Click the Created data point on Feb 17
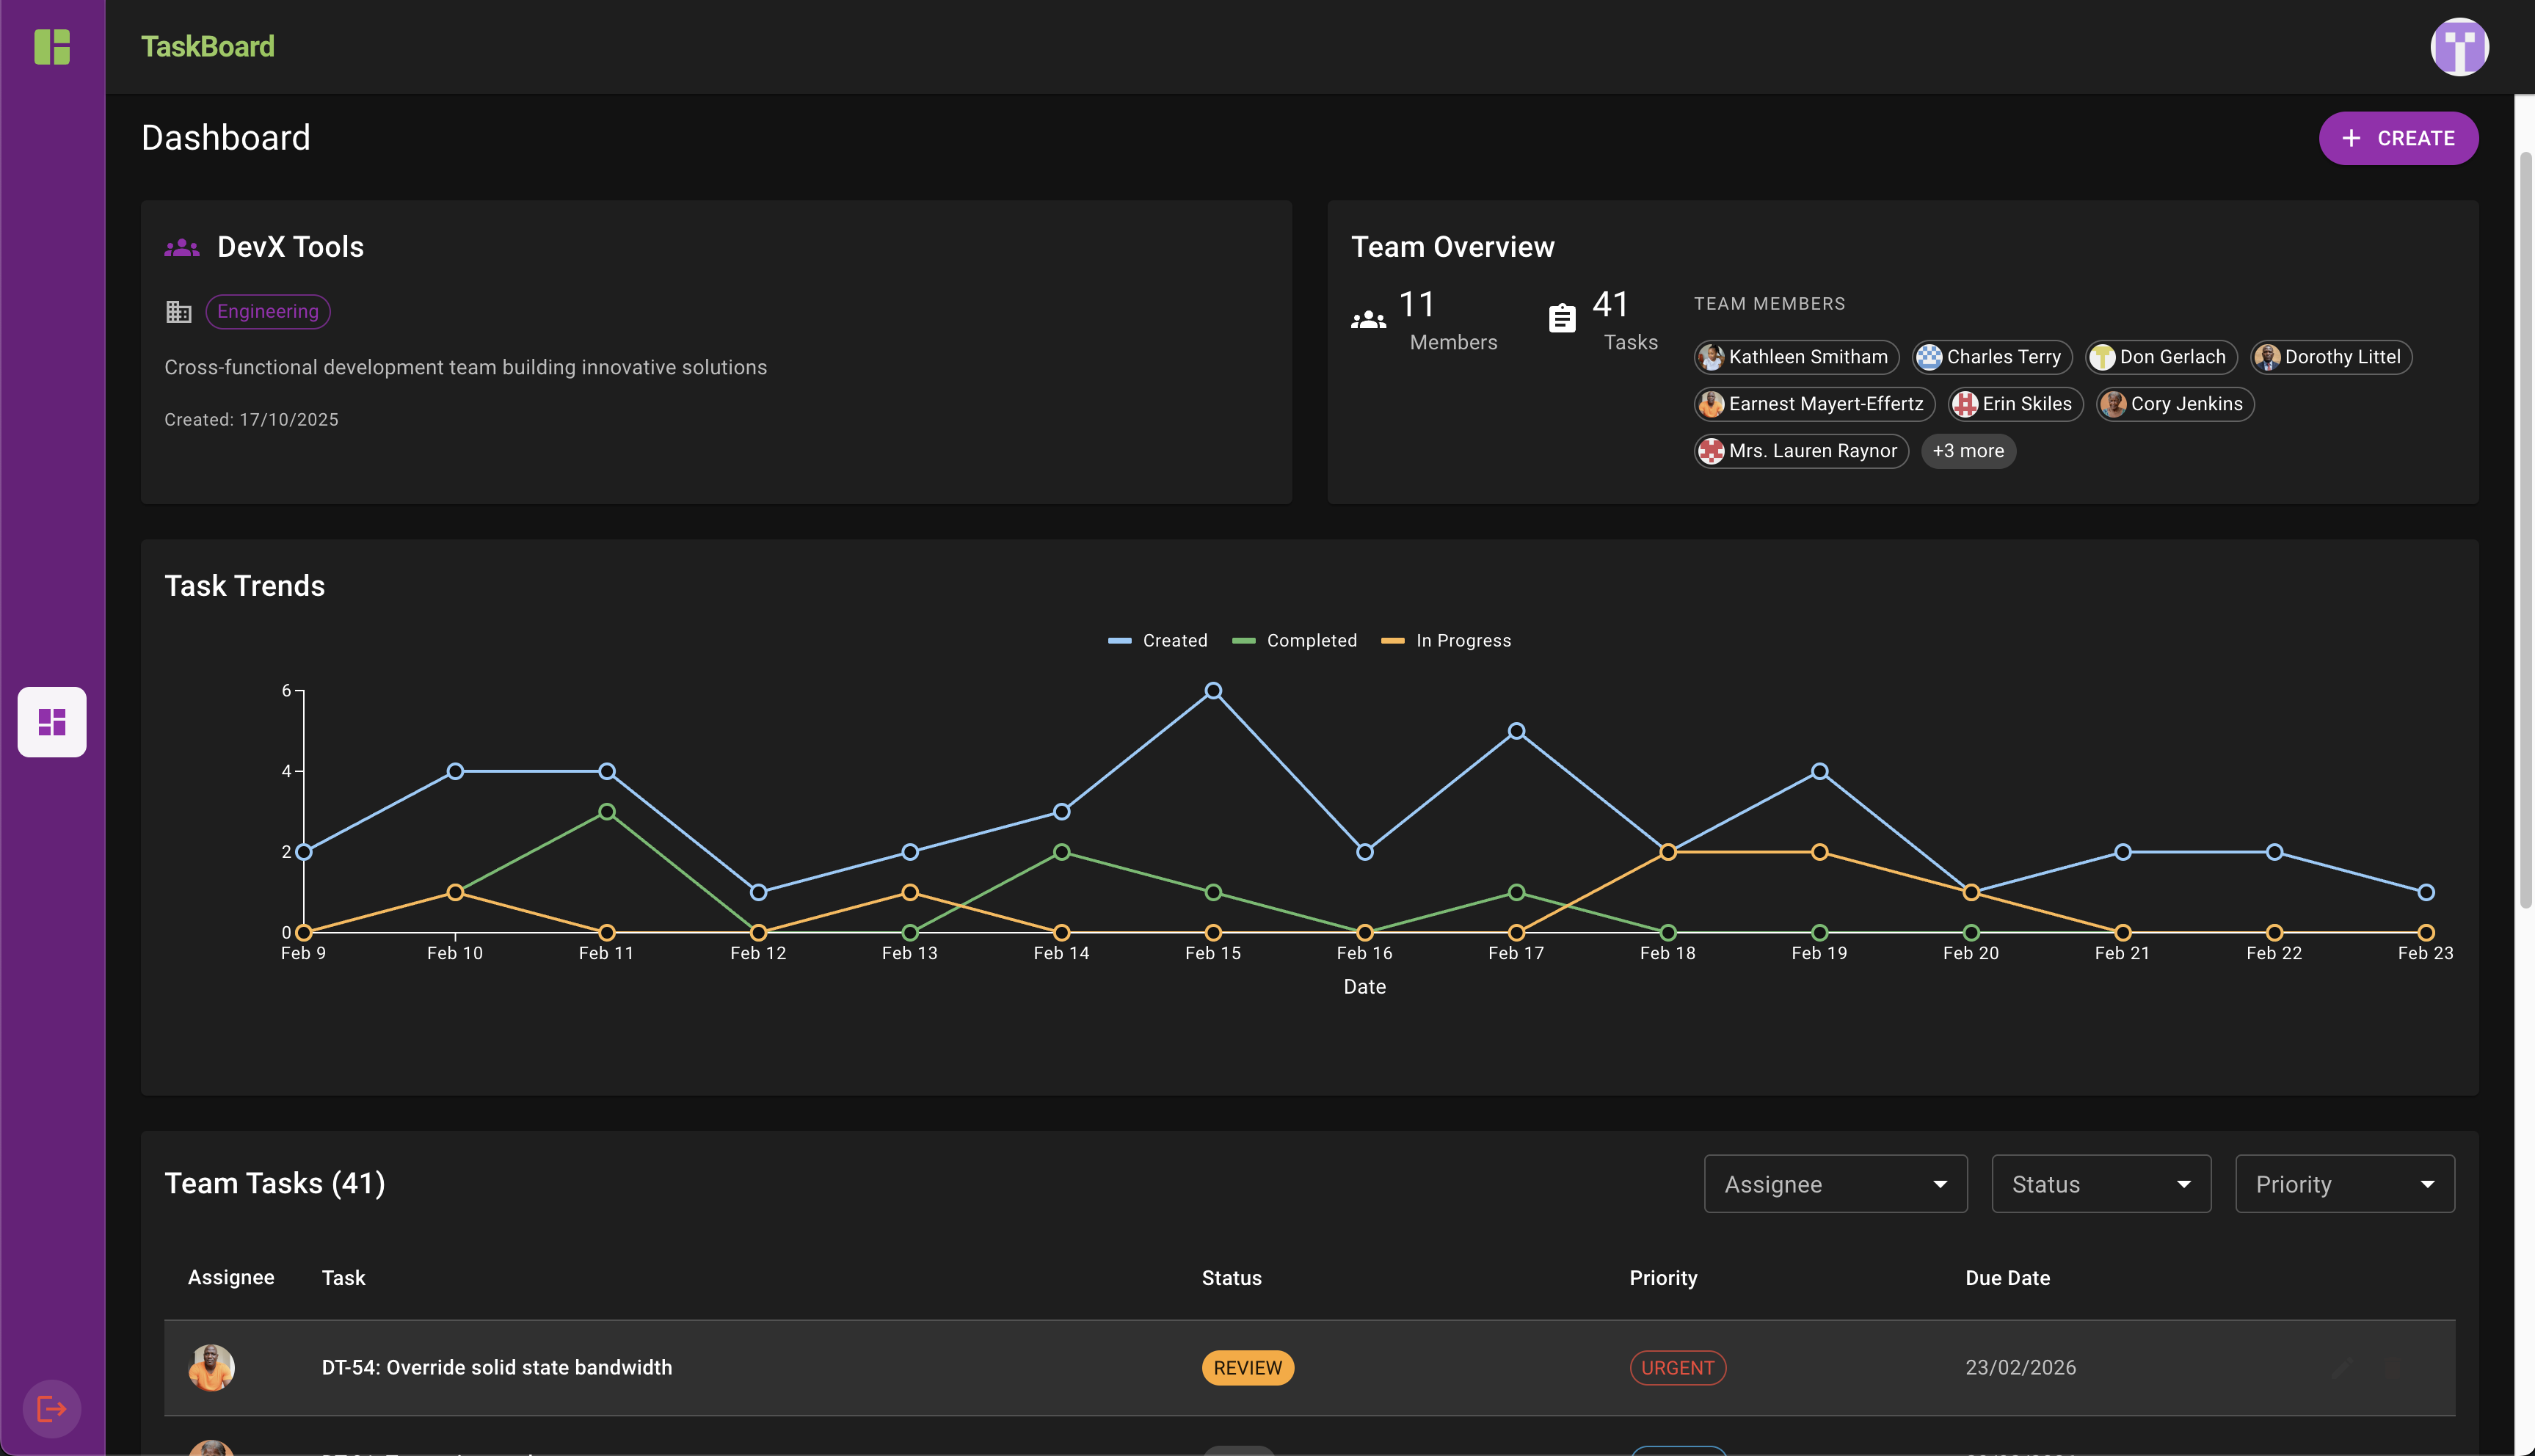 (1516, 731)
